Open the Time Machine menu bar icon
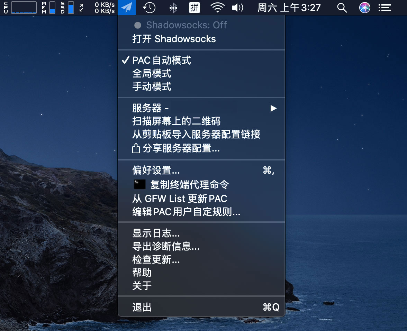407x331 pixels. pyautogui.click(x=149, y=8)
